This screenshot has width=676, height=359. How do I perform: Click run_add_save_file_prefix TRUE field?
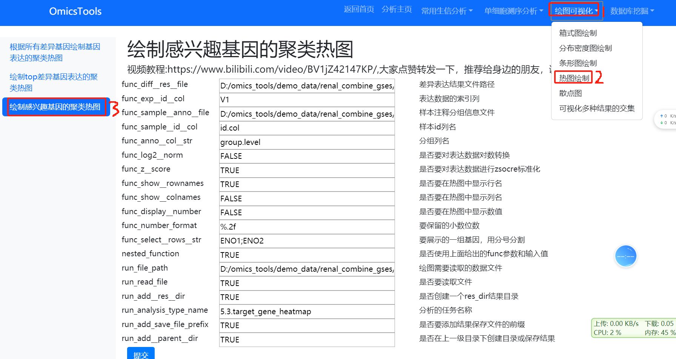307,326
